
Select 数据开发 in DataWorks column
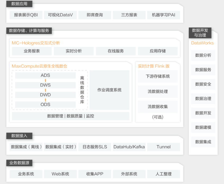tap(203, 113)
